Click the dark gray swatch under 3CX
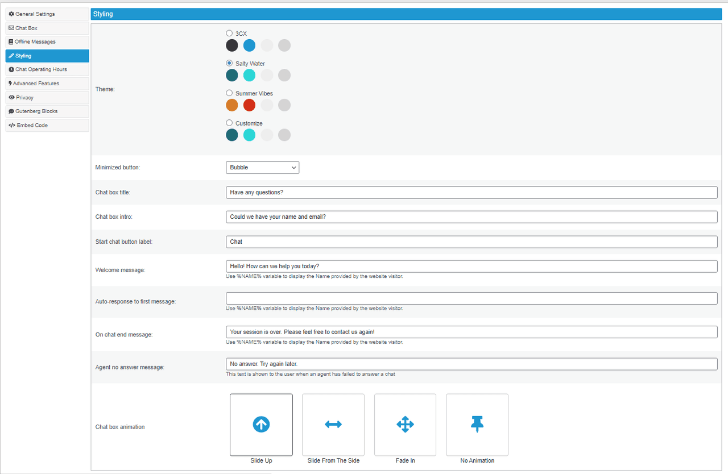This screenshot has height=474, width=728. pos(232,45)
